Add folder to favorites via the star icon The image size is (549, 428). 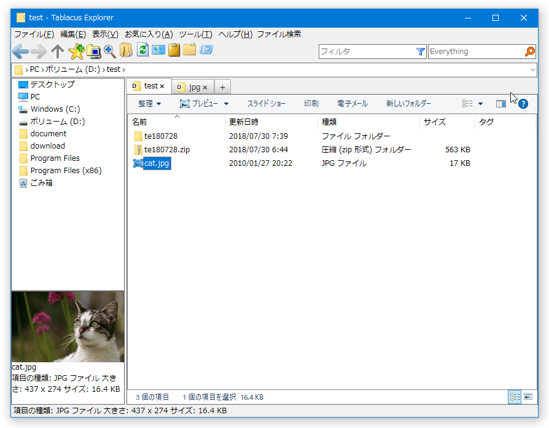coord(77,52)
